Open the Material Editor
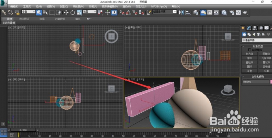This screenshot has height=138, width=272. click(x=224, y=12)
